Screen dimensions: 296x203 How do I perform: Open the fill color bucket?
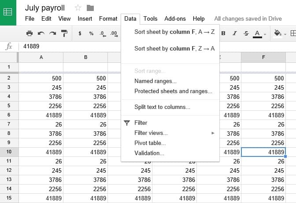(277, 33)
